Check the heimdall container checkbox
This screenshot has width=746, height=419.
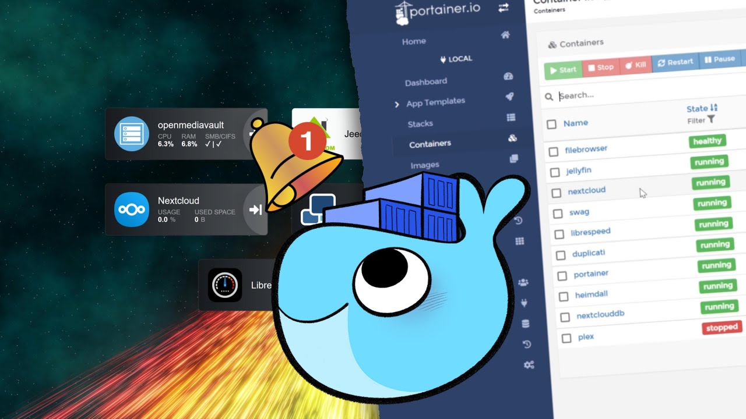tap(564, 297)
